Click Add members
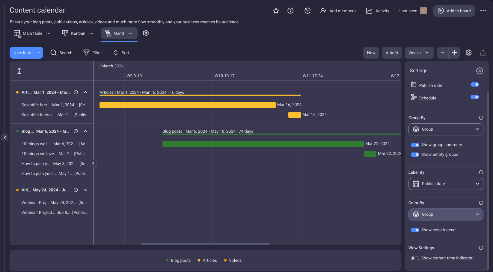The width and height of the screenshot is (493, 272). [338, 11]
